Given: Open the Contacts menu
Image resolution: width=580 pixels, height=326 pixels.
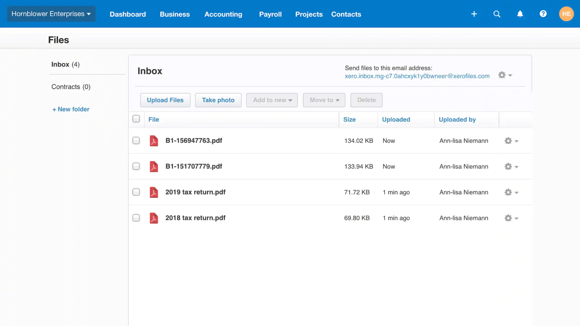Looking at the screenshot, I should point(346,14).
